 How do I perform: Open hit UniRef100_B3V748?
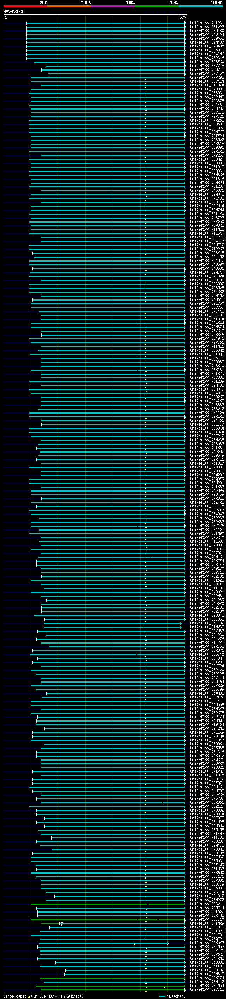click(207, 66)
